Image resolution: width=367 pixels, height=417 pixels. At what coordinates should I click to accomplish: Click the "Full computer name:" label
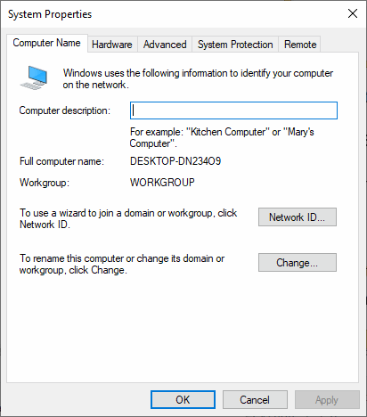61,161
